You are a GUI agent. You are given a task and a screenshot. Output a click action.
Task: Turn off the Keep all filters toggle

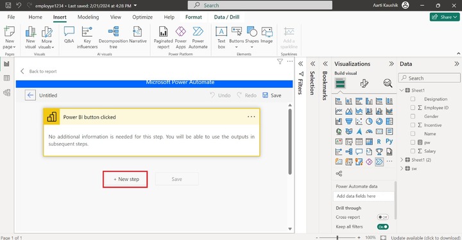(382, 227)
